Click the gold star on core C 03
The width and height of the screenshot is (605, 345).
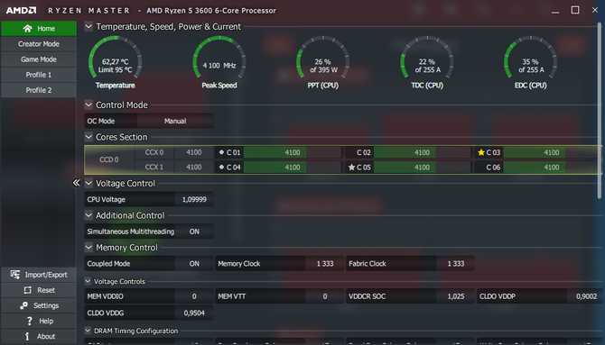pyautogui.click(x=480, y=152)
